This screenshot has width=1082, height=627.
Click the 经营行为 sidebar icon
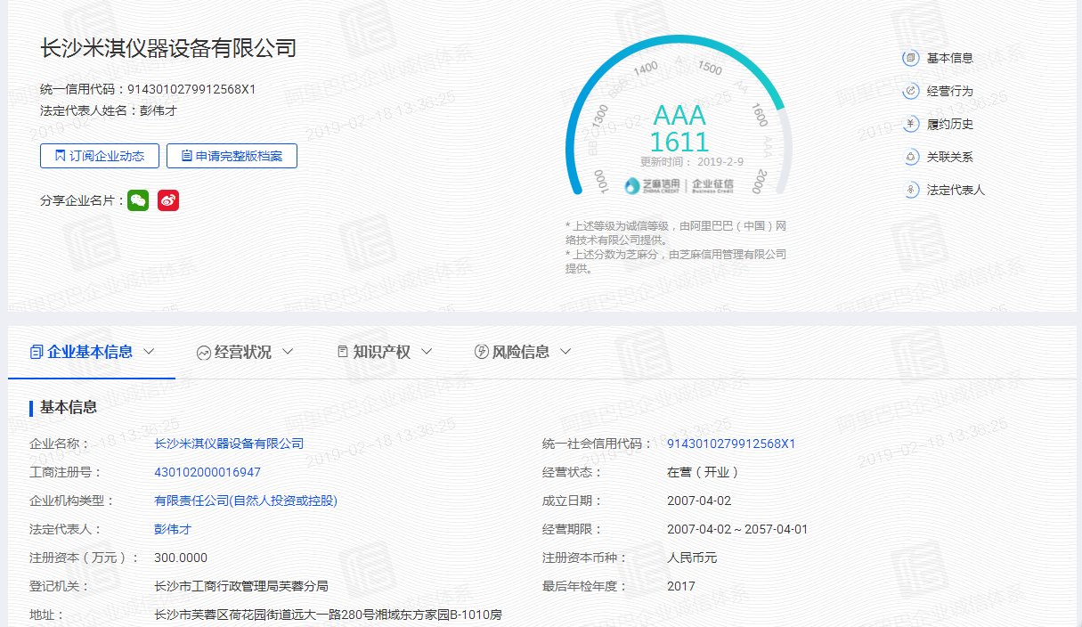point(910,91)
